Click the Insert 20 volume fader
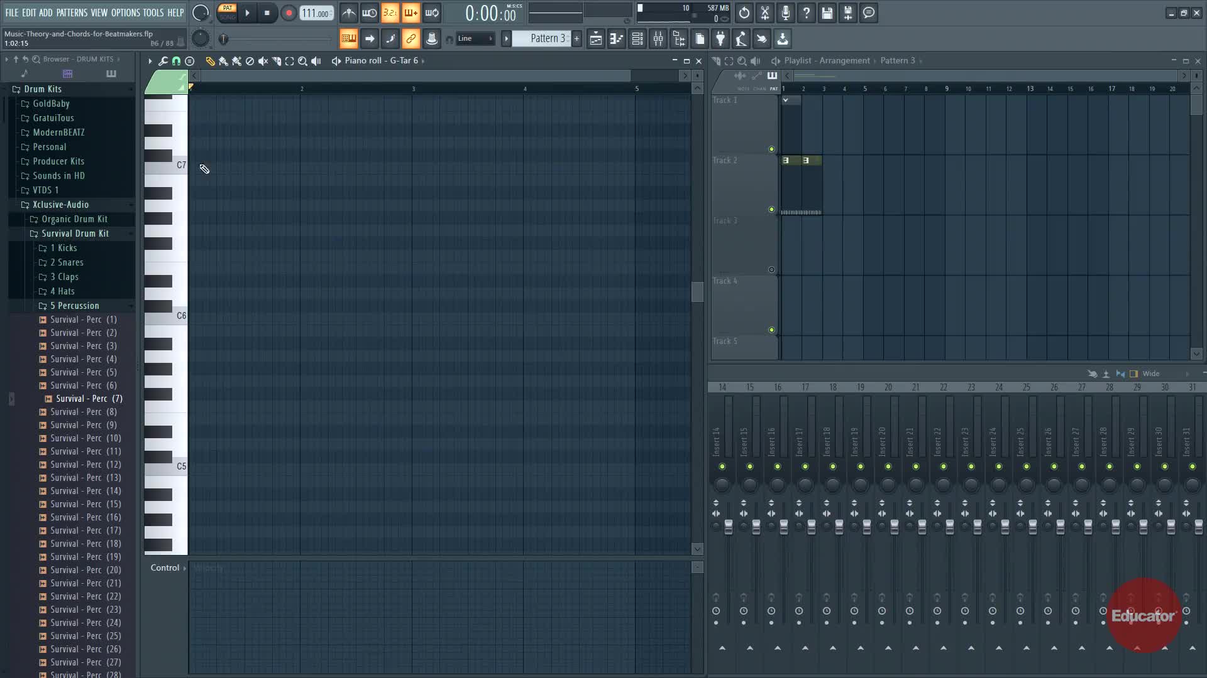1207x678 pixels. point(894,527)
